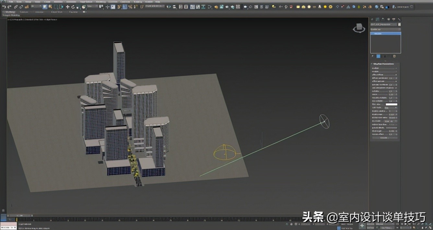Select the Select and Move tool

pyautogui.click(x=67, y=6)
